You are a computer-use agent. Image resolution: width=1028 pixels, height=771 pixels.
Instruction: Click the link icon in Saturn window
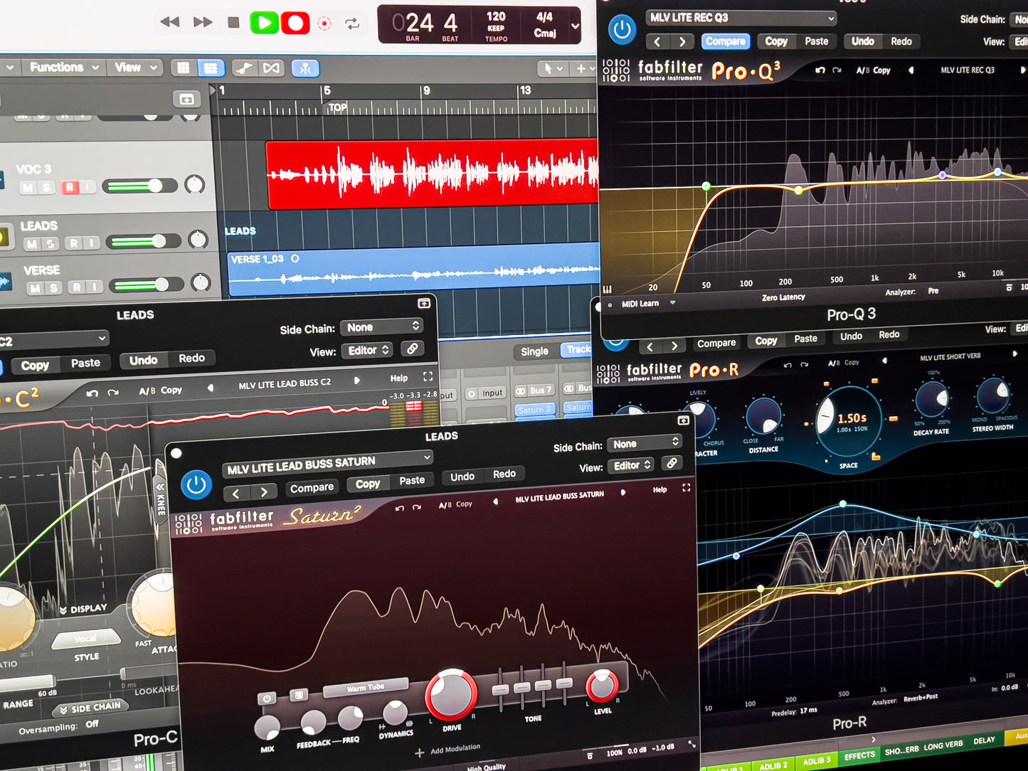(x=671, y=464)
